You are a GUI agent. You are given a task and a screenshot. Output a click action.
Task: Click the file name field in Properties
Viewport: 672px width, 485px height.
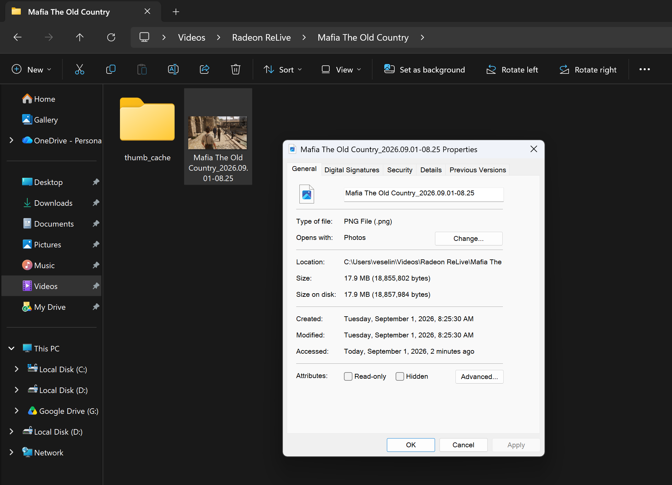[x=424, y=194]
